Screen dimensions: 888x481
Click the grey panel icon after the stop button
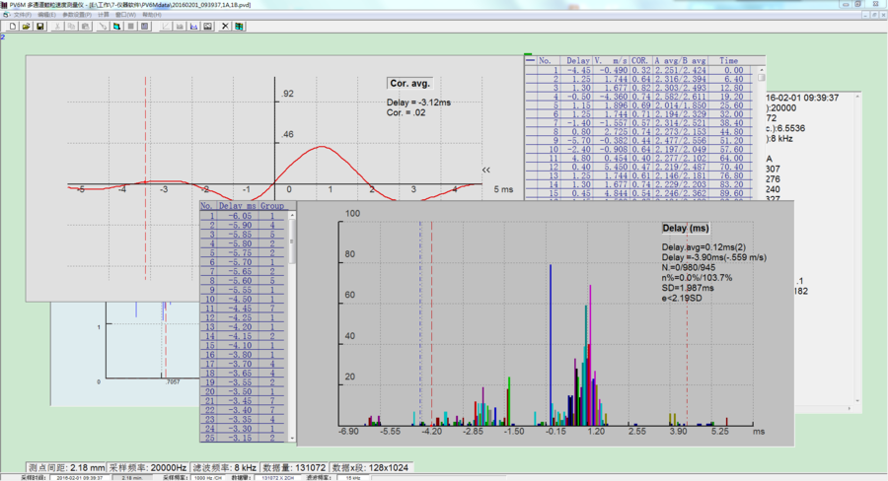[145, 26]
